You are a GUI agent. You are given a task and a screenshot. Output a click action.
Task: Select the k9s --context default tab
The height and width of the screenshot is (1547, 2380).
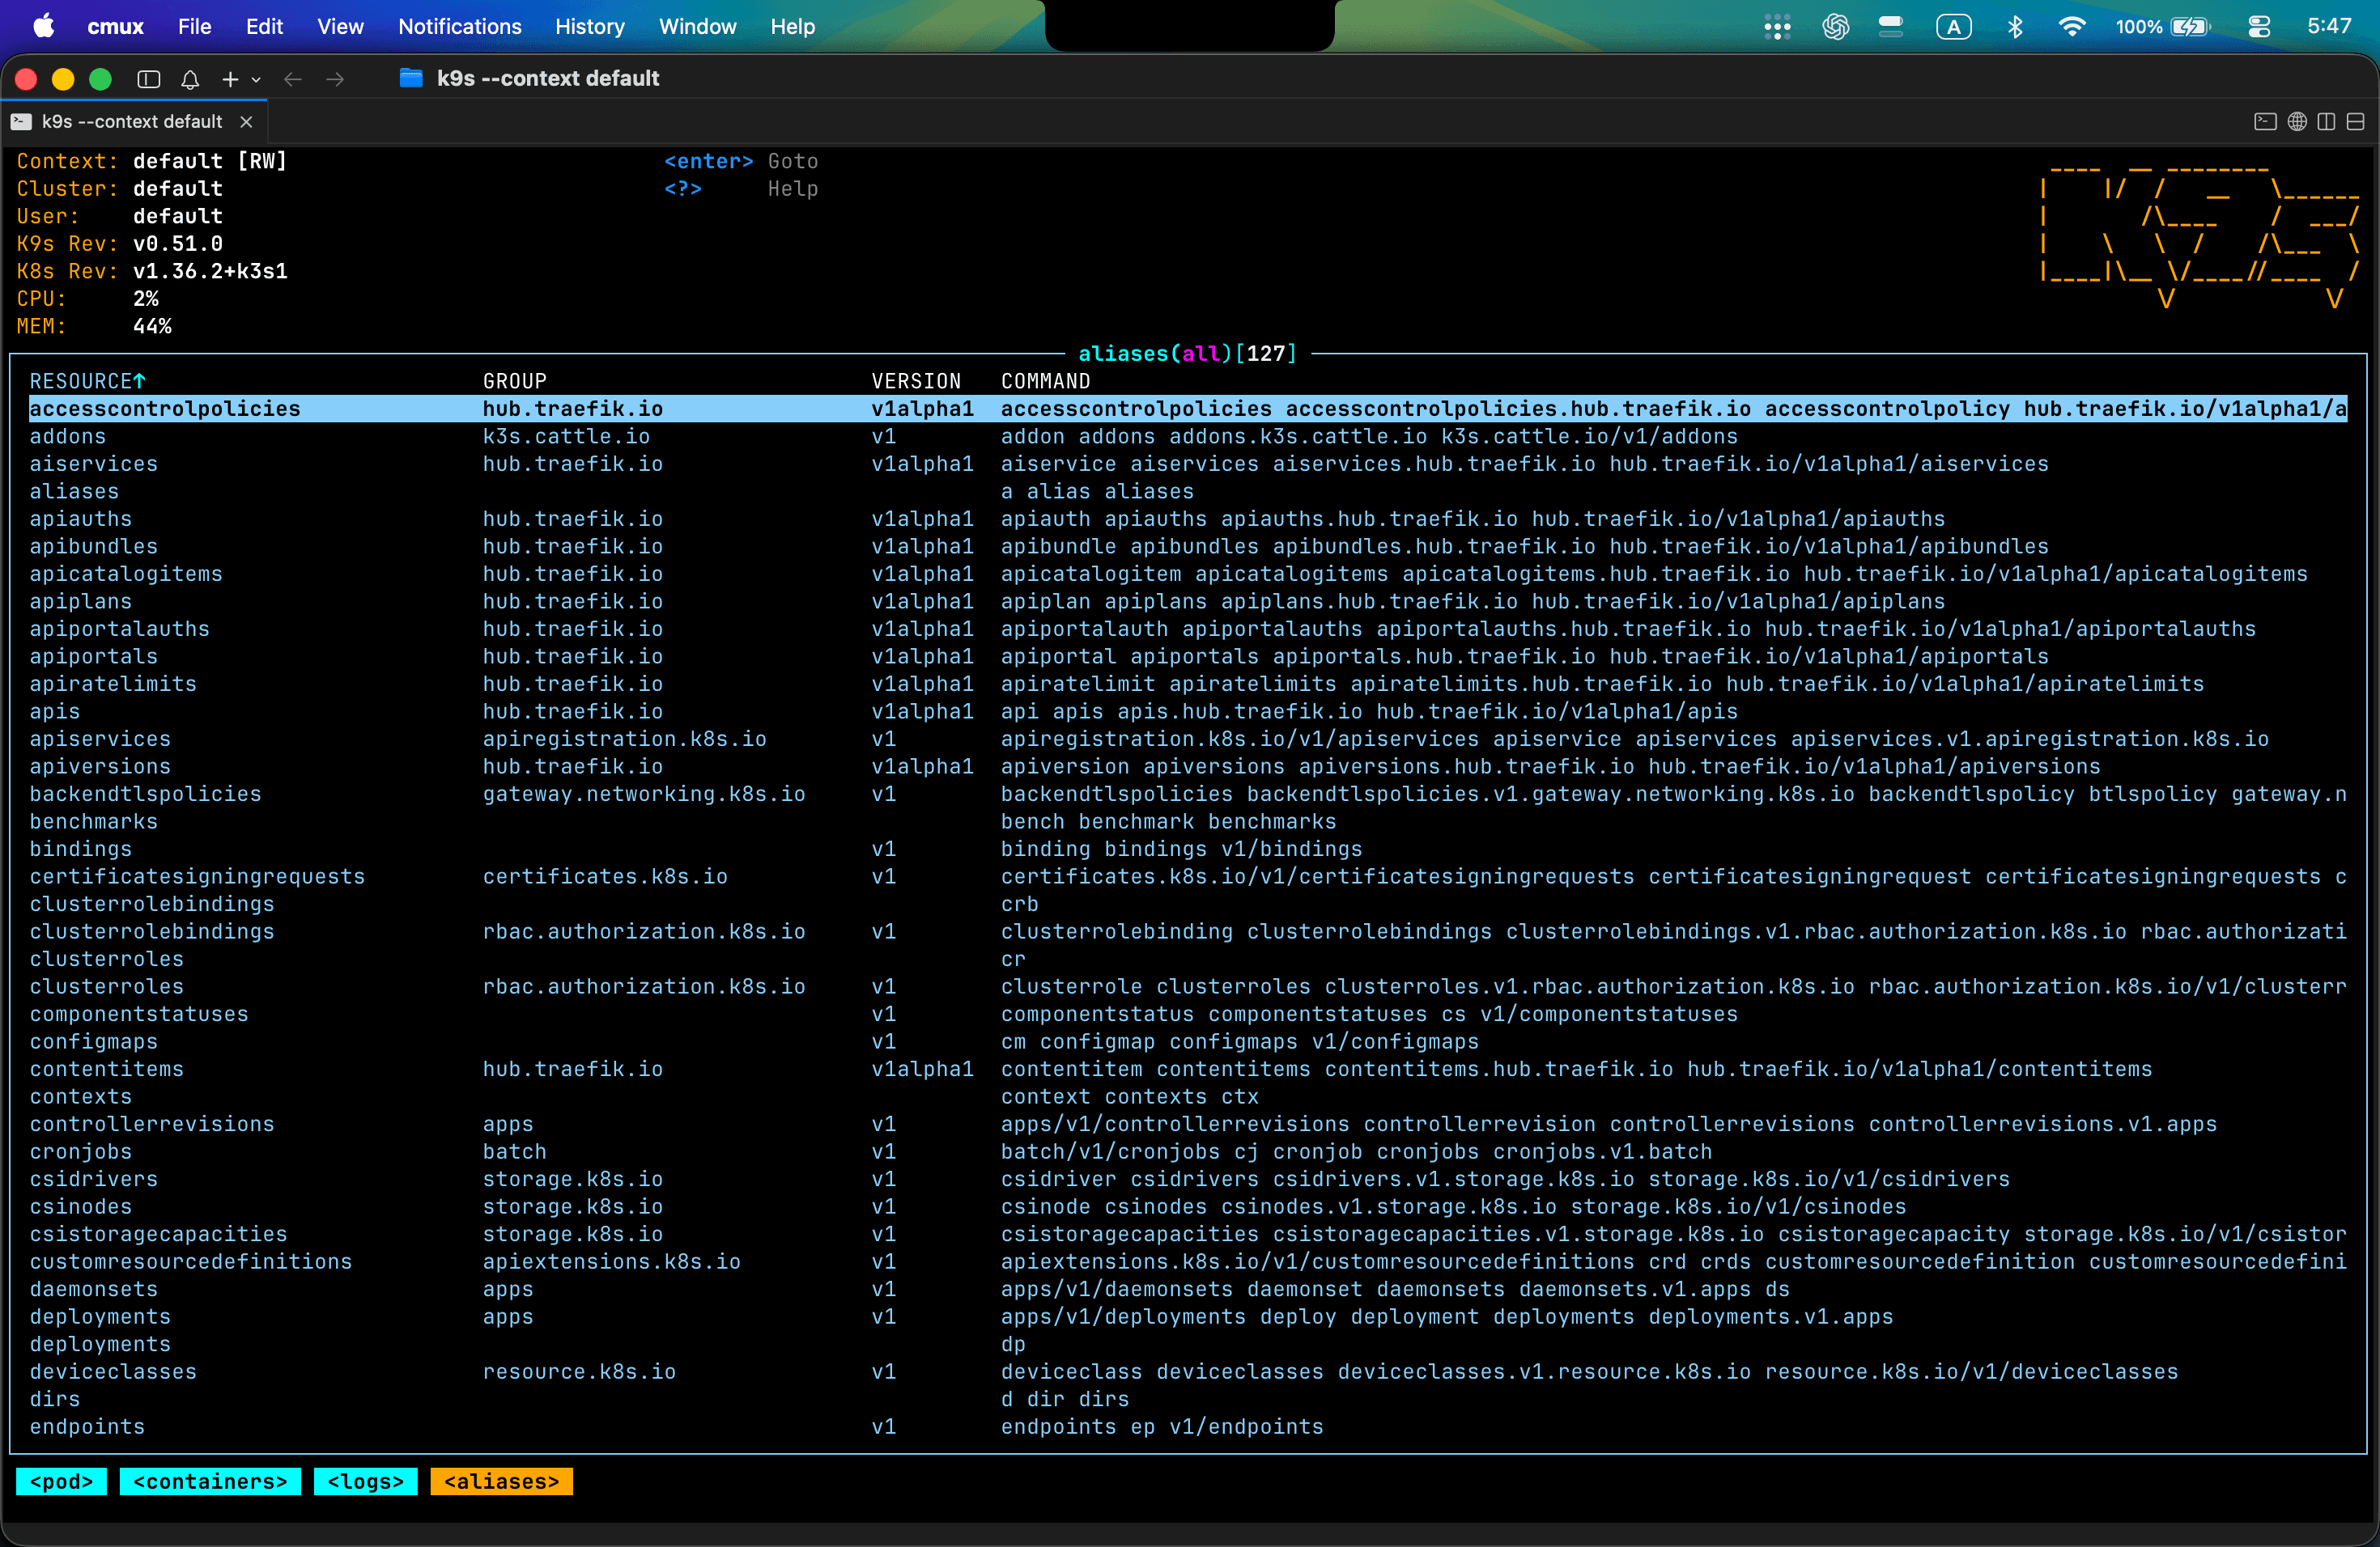(134, 122)
